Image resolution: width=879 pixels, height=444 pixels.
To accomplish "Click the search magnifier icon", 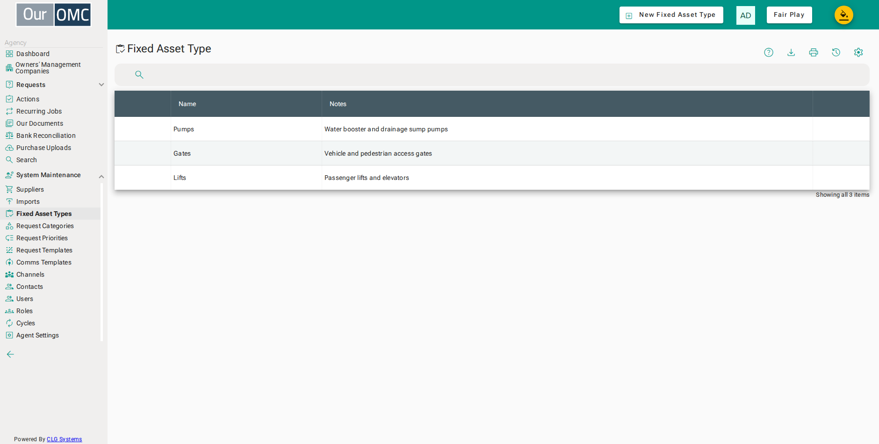I will tap(139, 75).
